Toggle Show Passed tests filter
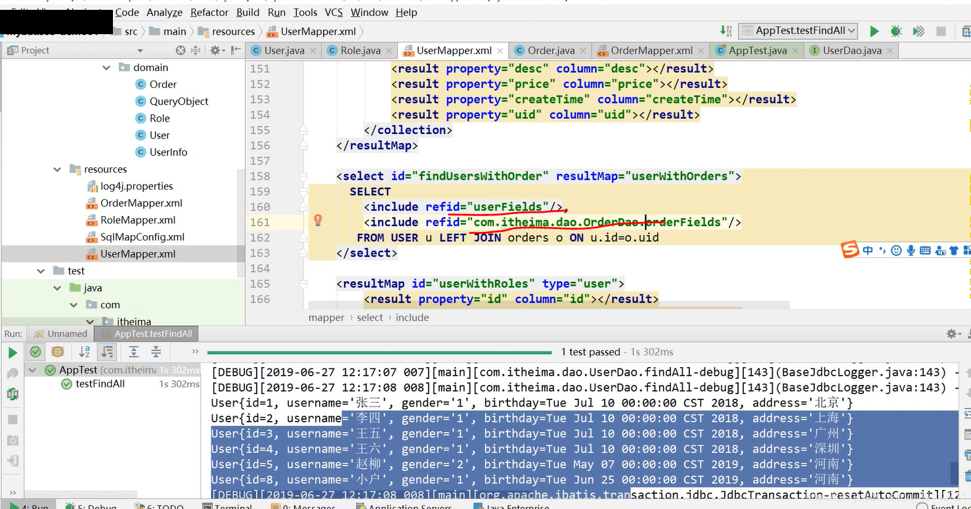 click(35, 352)
